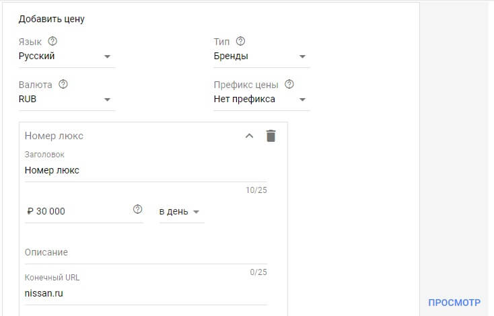Image resolution: width=494 pixels, height=316 pixels.
Task: Click the help icon next to Язык
Action: (52, 42)
